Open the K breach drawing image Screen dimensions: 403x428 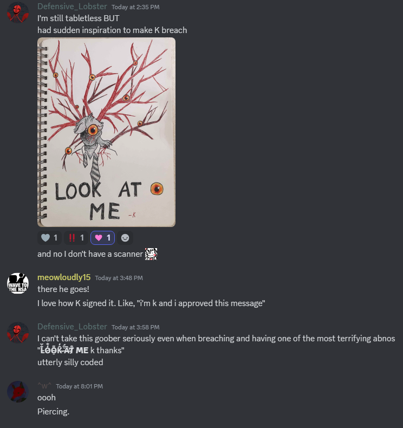[106, 132]
